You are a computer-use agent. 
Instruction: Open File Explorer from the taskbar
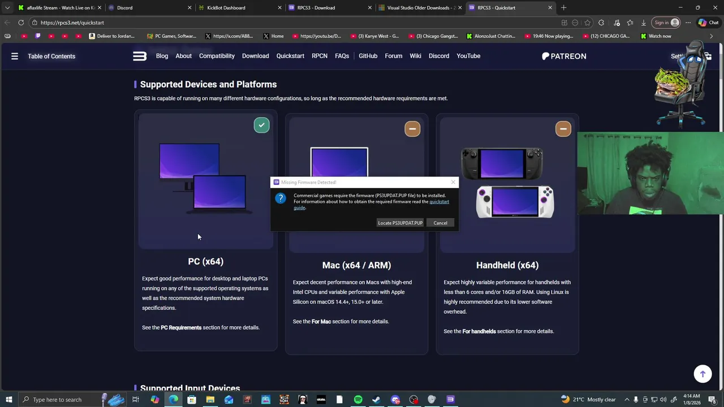coord(210,400)
